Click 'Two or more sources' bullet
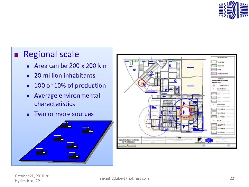The image size is (249, 187). (64, 114)
